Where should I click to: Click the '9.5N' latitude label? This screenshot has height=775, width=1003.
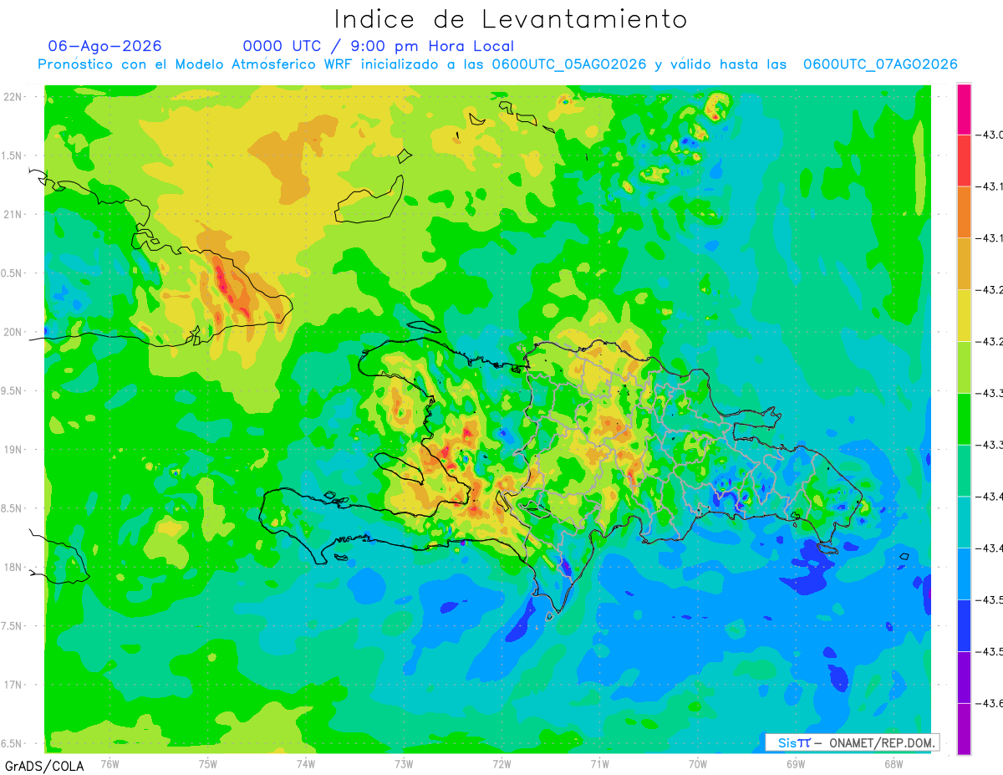pos(13,391)
